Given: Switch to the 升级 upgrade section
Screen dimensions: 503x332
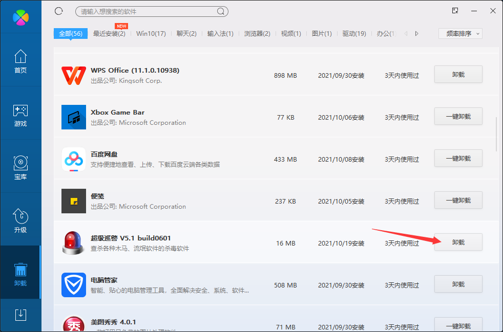Looking at the screenshot, I should coord(20,222).
